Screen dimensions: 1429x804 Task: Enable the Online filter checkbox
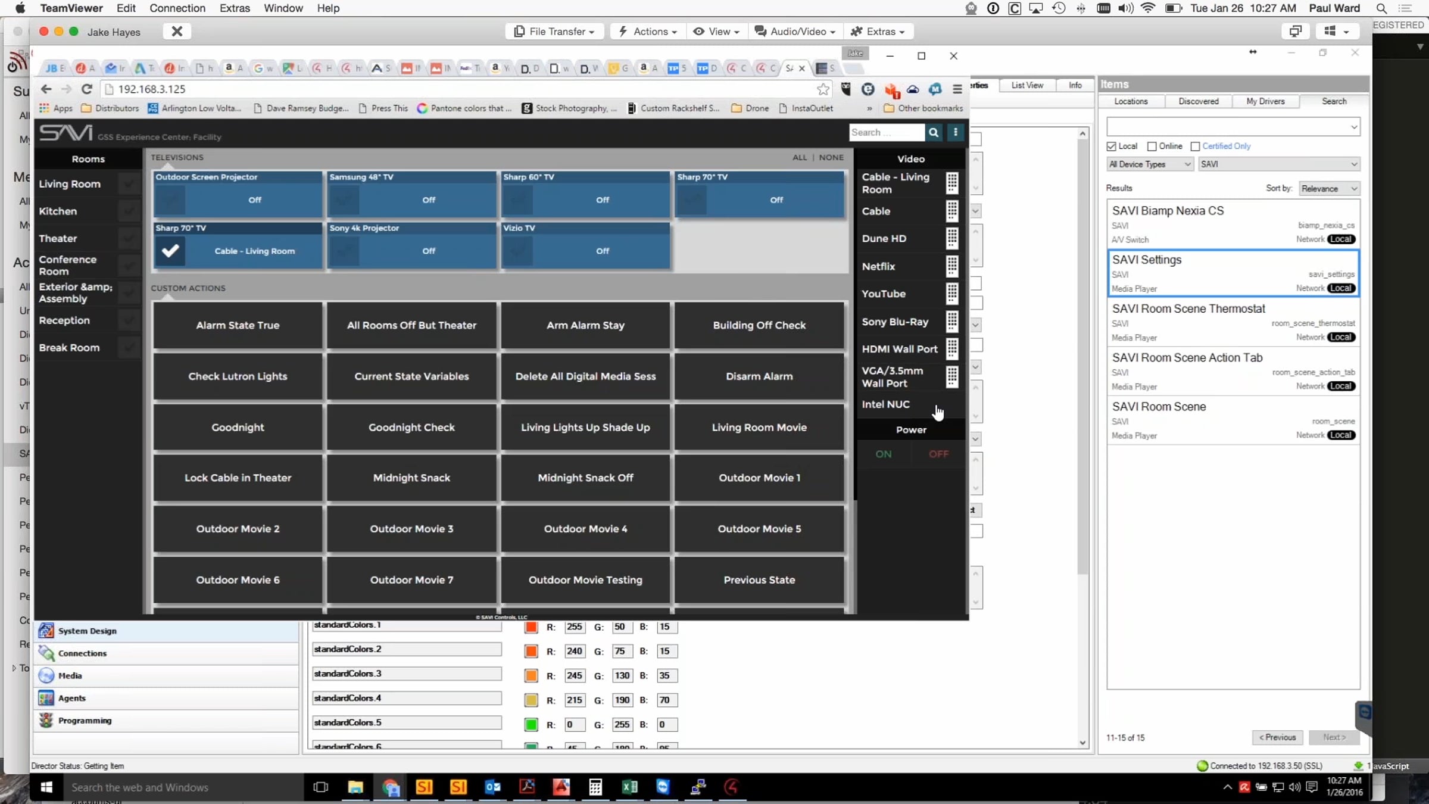point(1152,147)
